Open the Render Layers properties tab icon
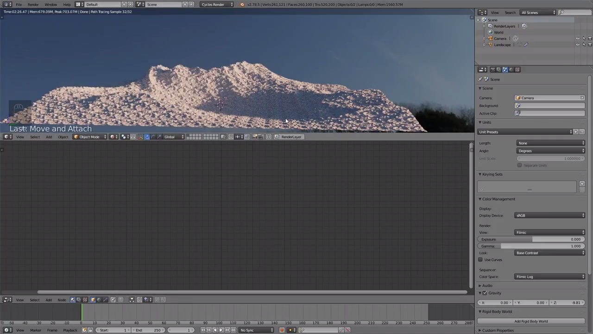Image resolution: width=593 pixels, height=334 pixels. click(x=499, y=70)
